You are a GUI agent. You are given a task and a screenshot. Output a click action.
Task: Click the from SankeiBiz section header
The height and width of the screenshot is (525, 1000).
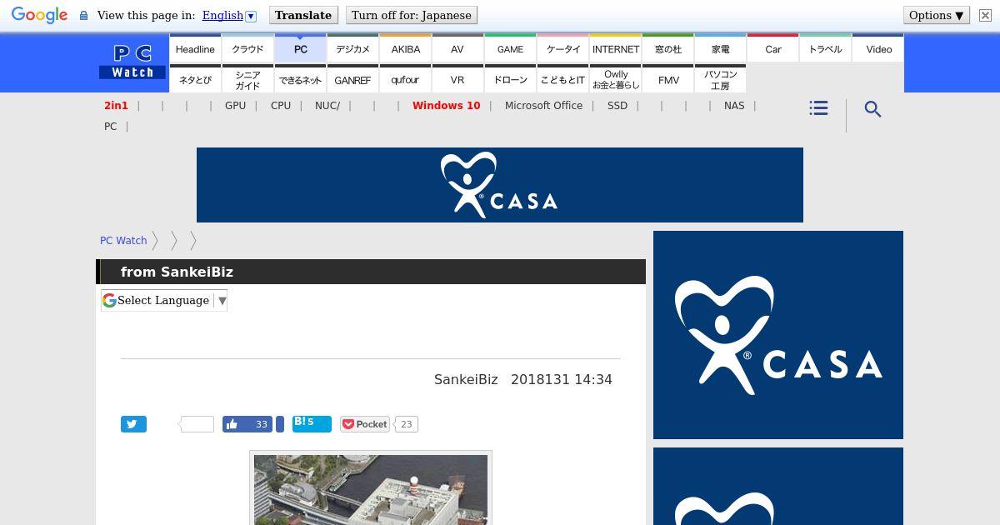(371, 272)
